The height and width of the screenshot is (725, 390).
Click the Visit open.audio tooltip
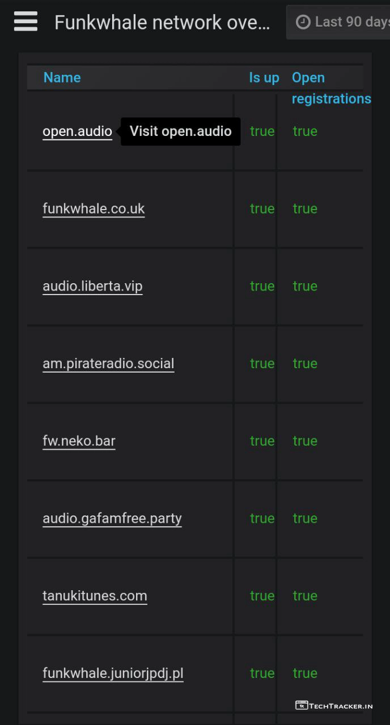click(x=180, y=131)
